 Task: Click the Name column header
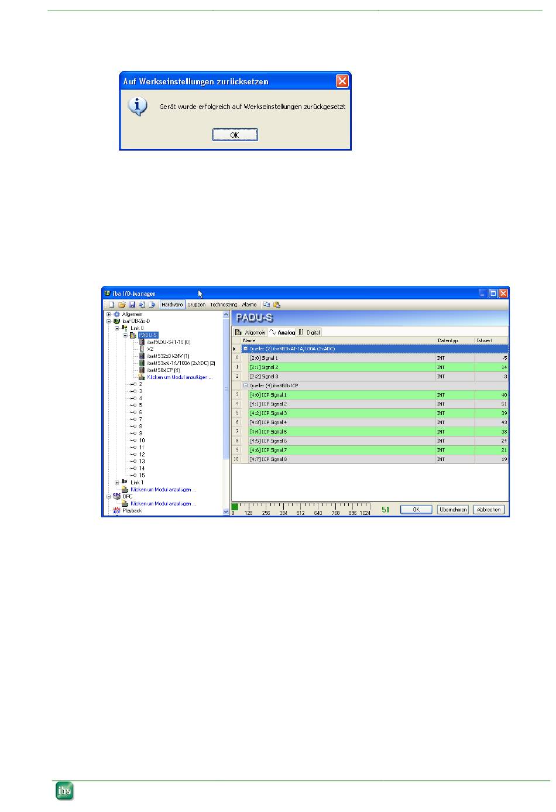pyautogui.click(x=338, y=340)
